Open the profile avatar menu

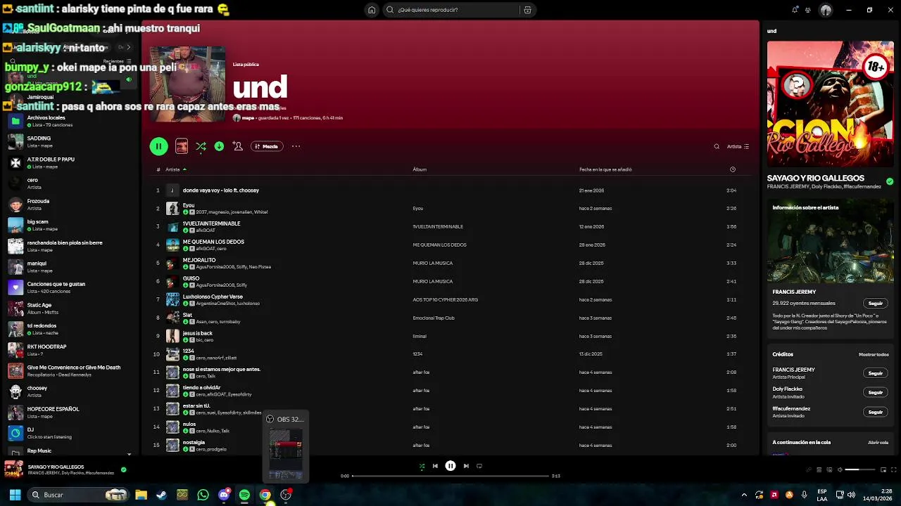[x=826, y=10]
